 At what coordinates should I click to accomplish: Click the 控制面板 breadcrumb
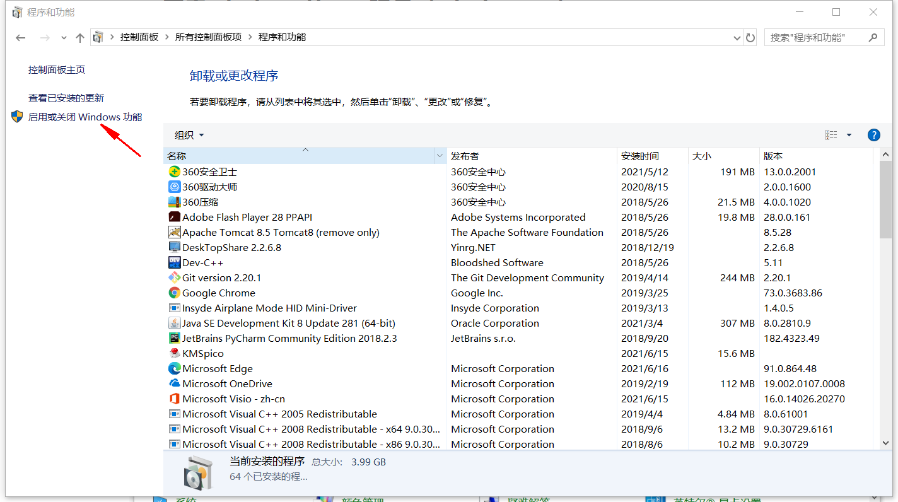tap(139, 37)
